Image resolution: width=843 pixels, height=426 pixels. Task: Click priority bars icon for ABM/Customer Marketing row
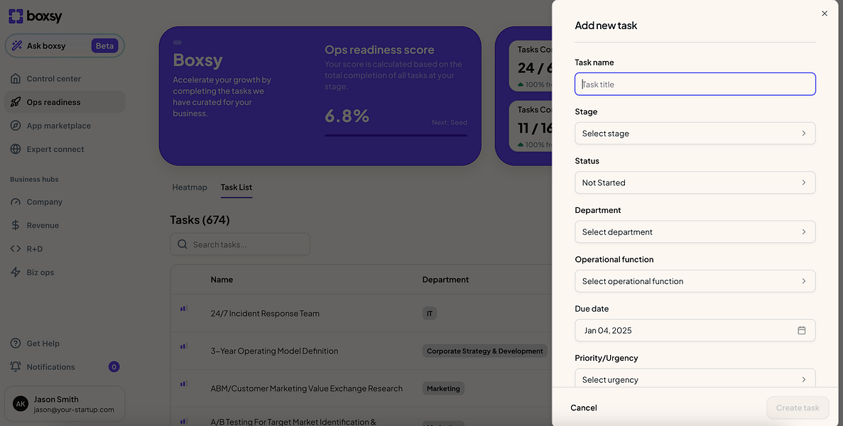[184, 383]
